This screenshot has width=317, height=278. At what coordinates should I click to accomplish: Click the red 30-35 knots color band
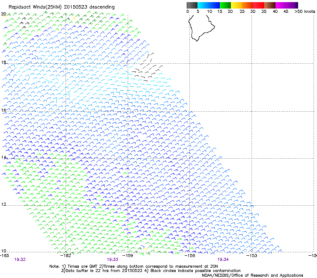259,5
